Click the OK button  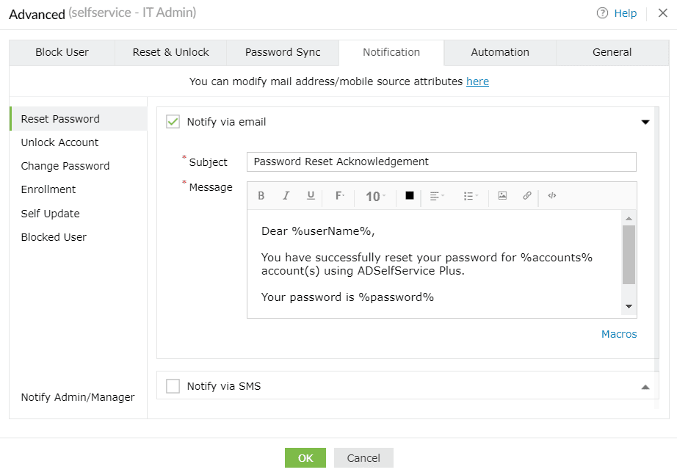coord(305,458)
